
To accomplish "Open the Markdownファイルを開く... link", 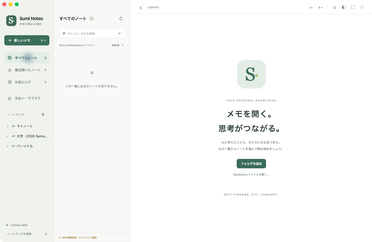I will (x=251, y=175).
